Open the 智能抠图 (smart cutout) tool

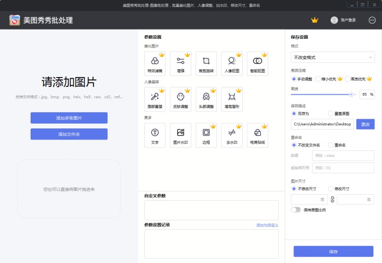(257, 63)
